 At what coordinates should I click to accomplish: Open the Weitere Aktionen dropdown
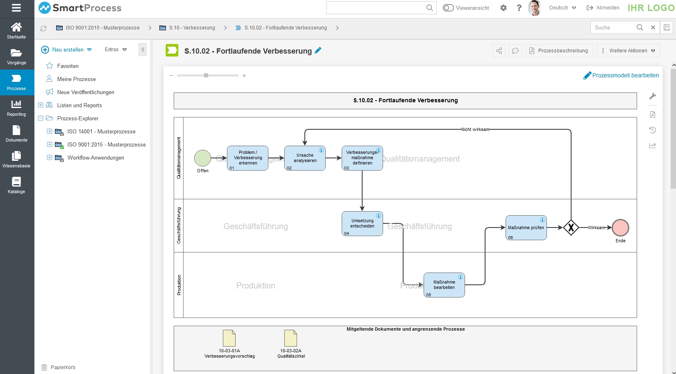(628, 51)
